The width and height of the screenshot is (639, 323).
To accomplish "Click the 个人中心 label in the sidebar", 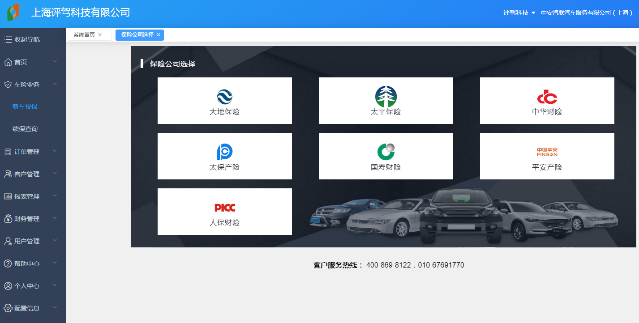I will 27,286.
